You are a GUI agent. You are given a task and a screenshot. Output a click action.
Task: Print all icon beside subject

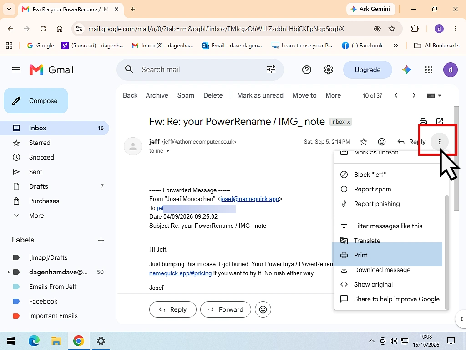point(423,121)
